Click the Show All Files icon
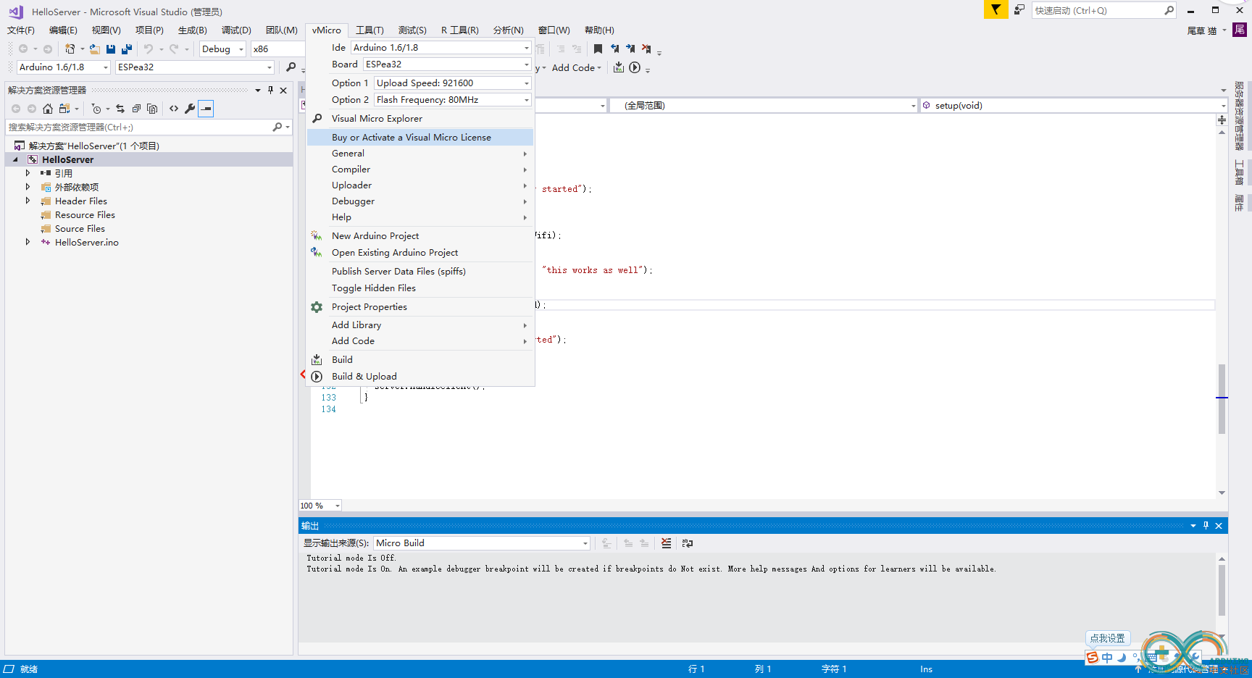 point(152,109)
